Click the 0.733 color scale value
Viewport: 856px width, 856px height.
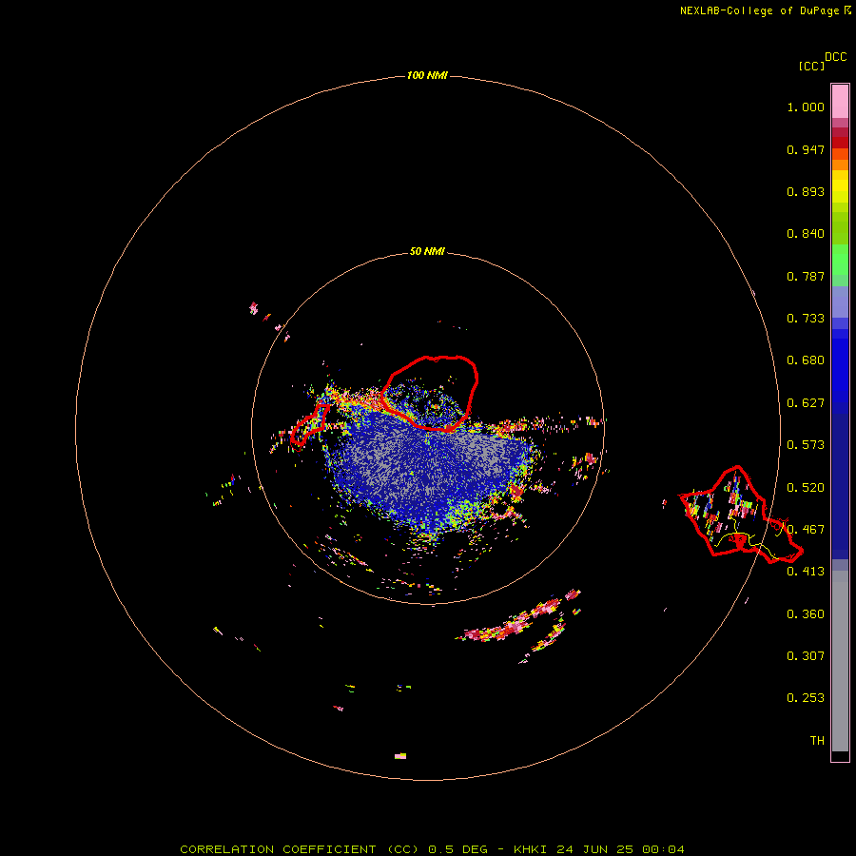click(x=806, y=319)
